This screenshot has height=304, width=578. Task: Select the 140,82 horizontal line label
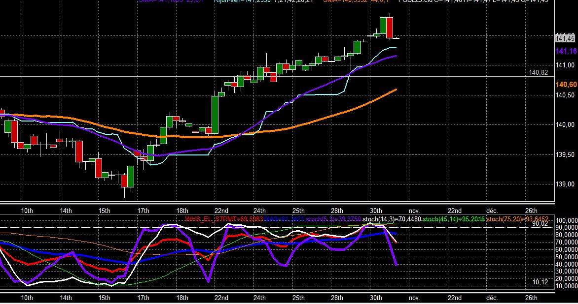(538, 72)
